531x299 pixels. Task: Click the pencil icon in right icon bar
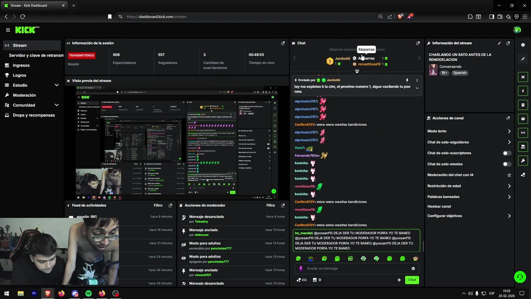click(523, 59)
